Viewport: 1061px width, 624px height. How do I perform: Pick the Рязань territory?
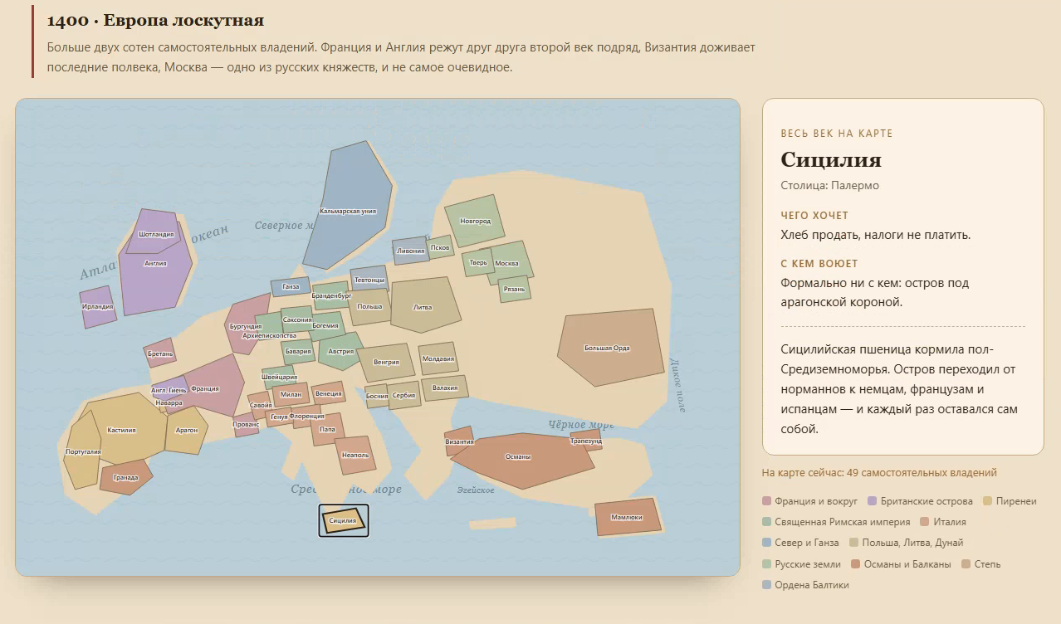tap(515, 289)
